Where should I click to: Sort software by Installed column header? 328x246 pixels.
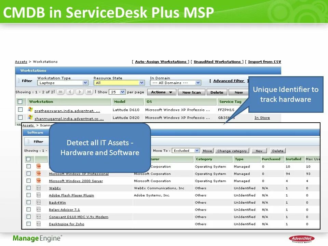pos(293,159)
